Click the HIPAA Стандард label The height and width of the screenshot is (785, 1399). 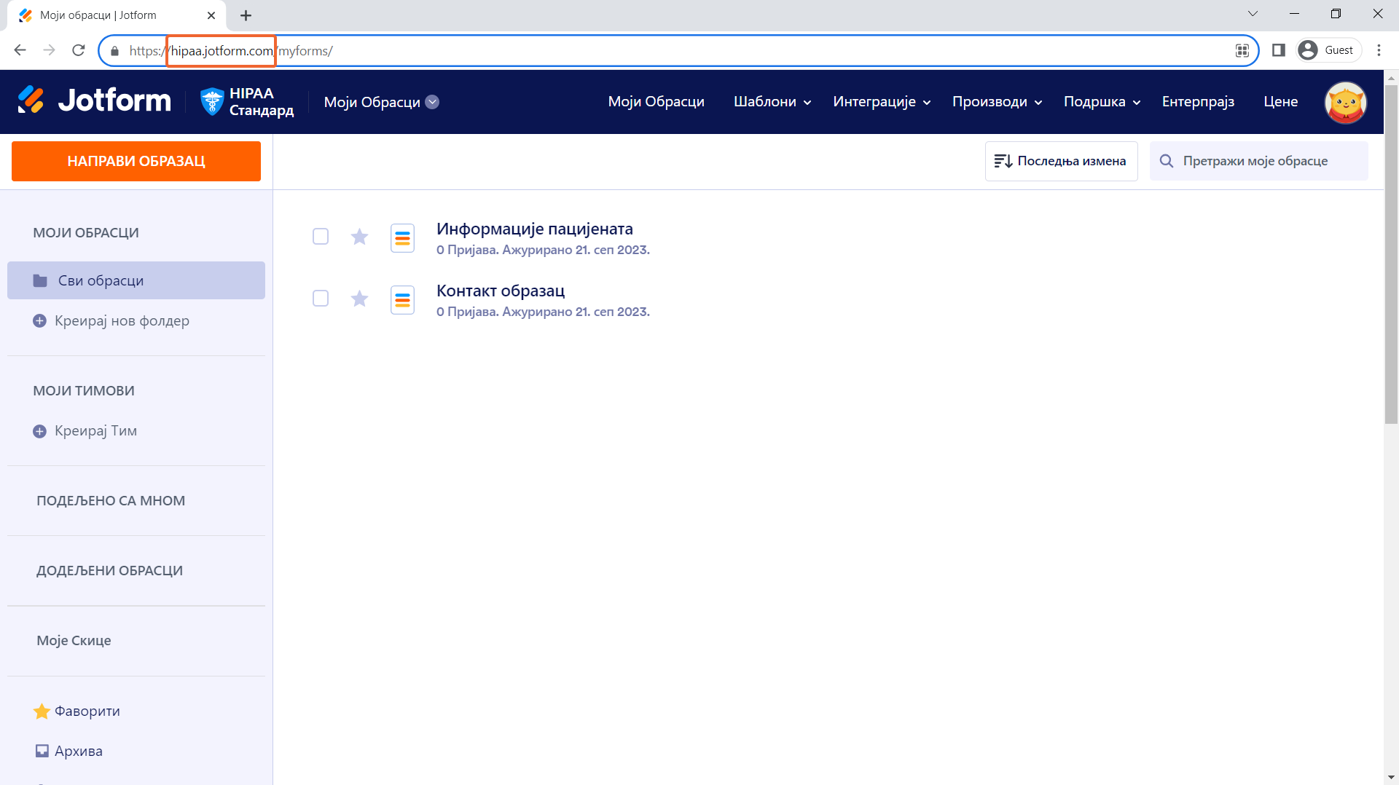262,102
